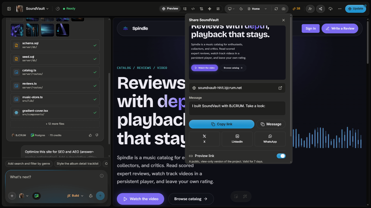The image size is (371, 208).
Task: Click the Copy link button
Action: 222,124
